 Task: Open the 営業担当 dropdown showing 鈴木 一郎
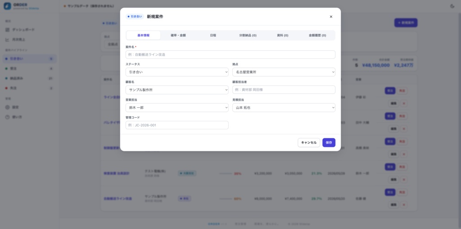coord(177,108)
